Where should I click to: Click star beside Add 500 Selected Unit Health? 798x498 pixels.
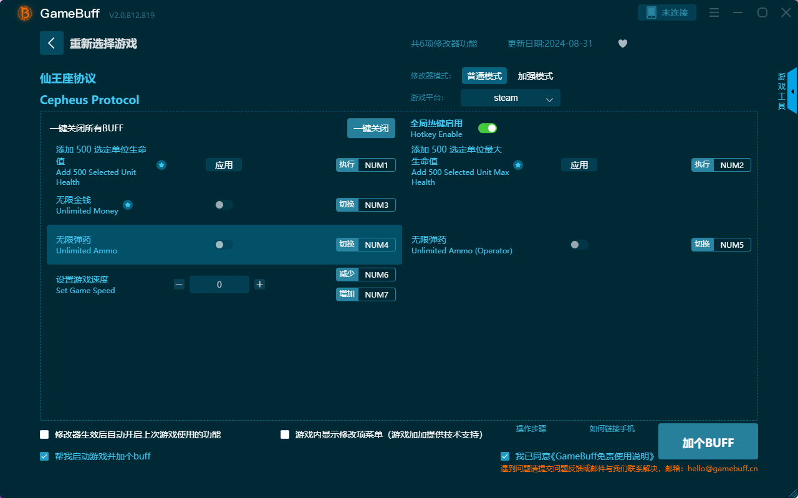[x=161, y=165]
